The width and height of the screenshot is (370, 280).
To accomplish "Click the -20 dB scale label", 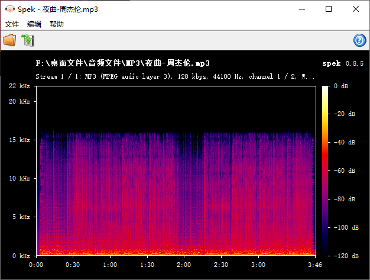I will pyautogui.click(x=345, y=114).
